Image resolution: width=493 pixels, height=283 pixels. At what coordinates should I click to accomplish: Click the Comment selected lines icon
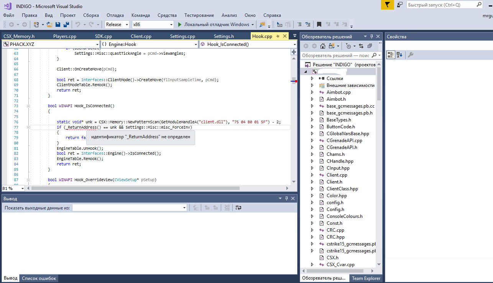(299, 25)
